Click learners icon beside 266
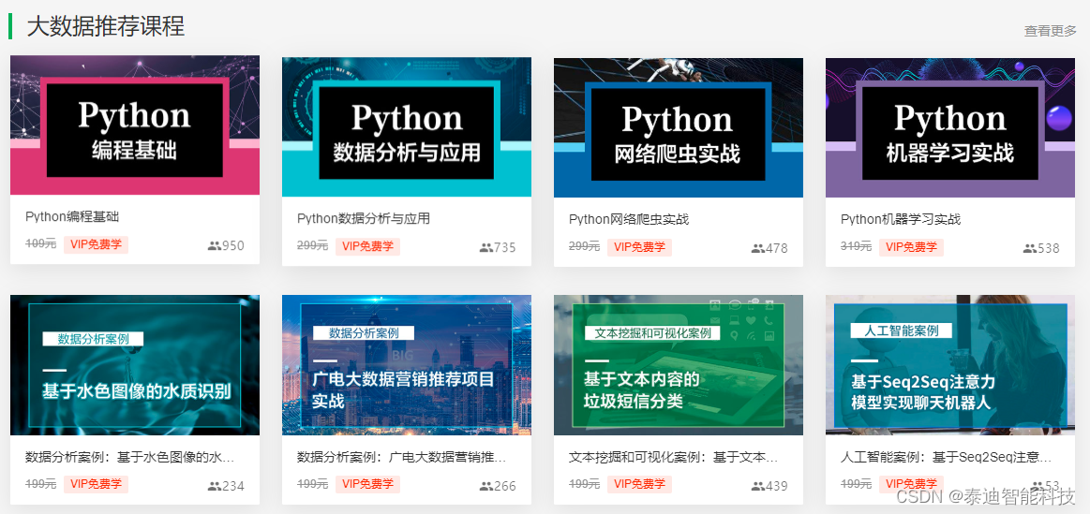 pyautogui.click(x=485, y=486)
